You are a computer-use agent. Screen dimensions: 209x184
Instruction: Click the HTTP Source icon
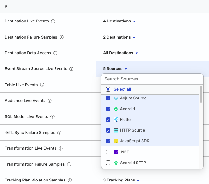pos(116,130)
